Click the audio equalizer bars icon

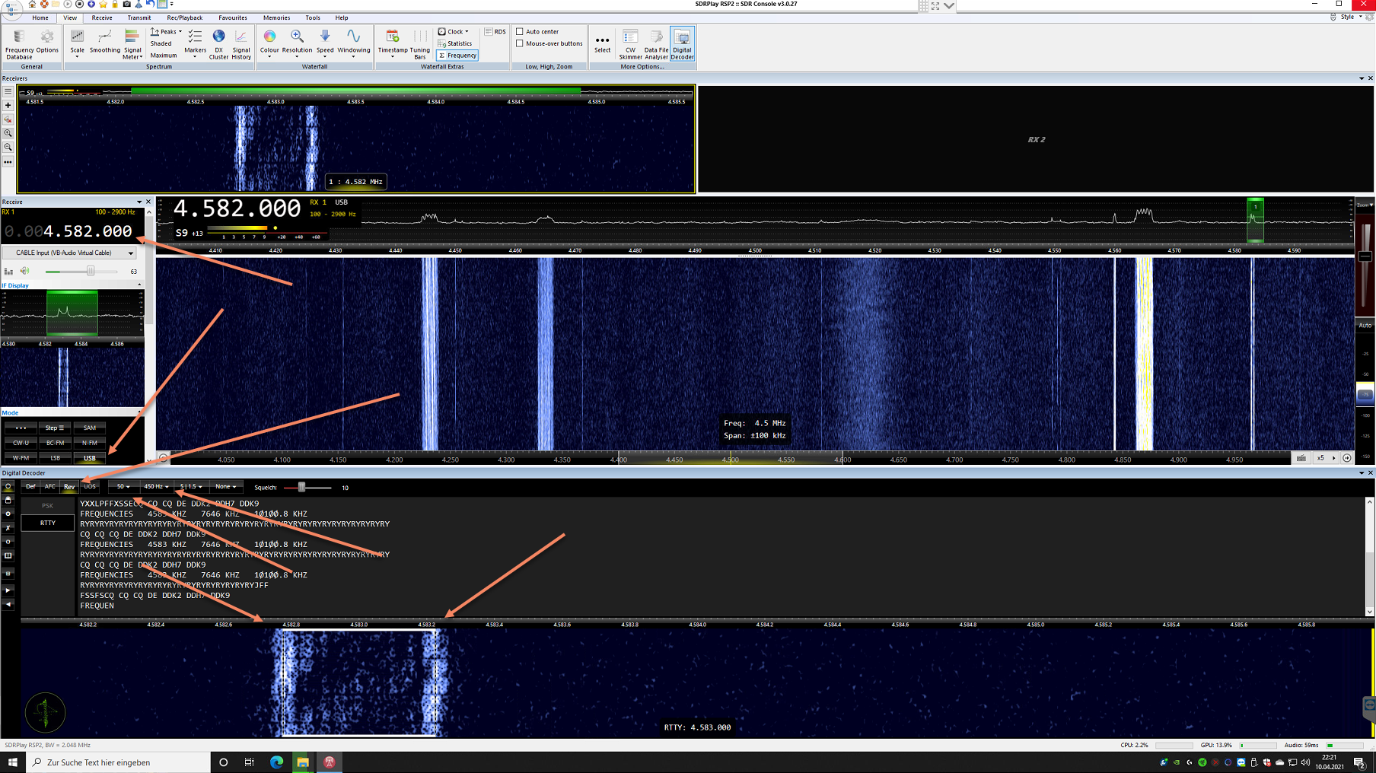[x=8, y=272]
